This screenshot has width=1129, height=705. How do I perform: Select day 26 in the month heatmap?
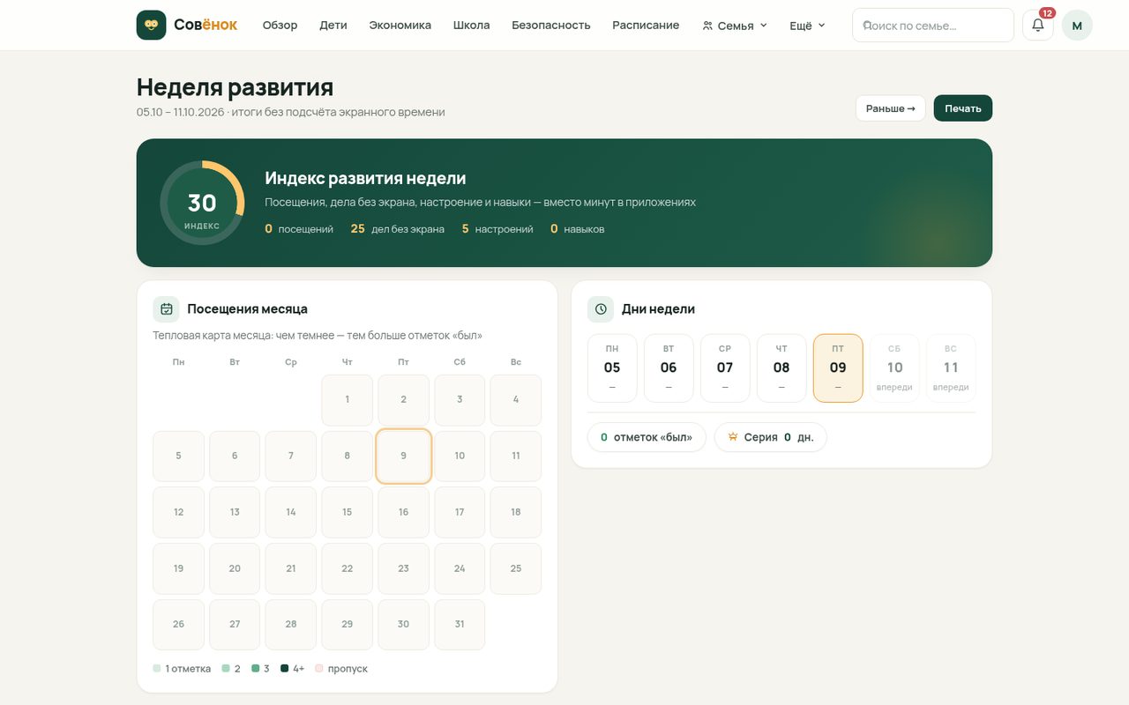click(x=178, y=625)
